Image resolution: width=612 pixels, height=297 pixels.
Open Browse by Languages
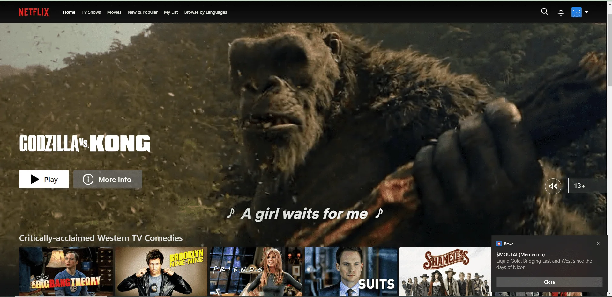[x=206, y=12]
